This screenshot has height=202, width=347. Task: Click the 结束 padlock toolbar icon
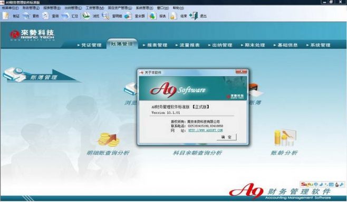click(173, 16)
